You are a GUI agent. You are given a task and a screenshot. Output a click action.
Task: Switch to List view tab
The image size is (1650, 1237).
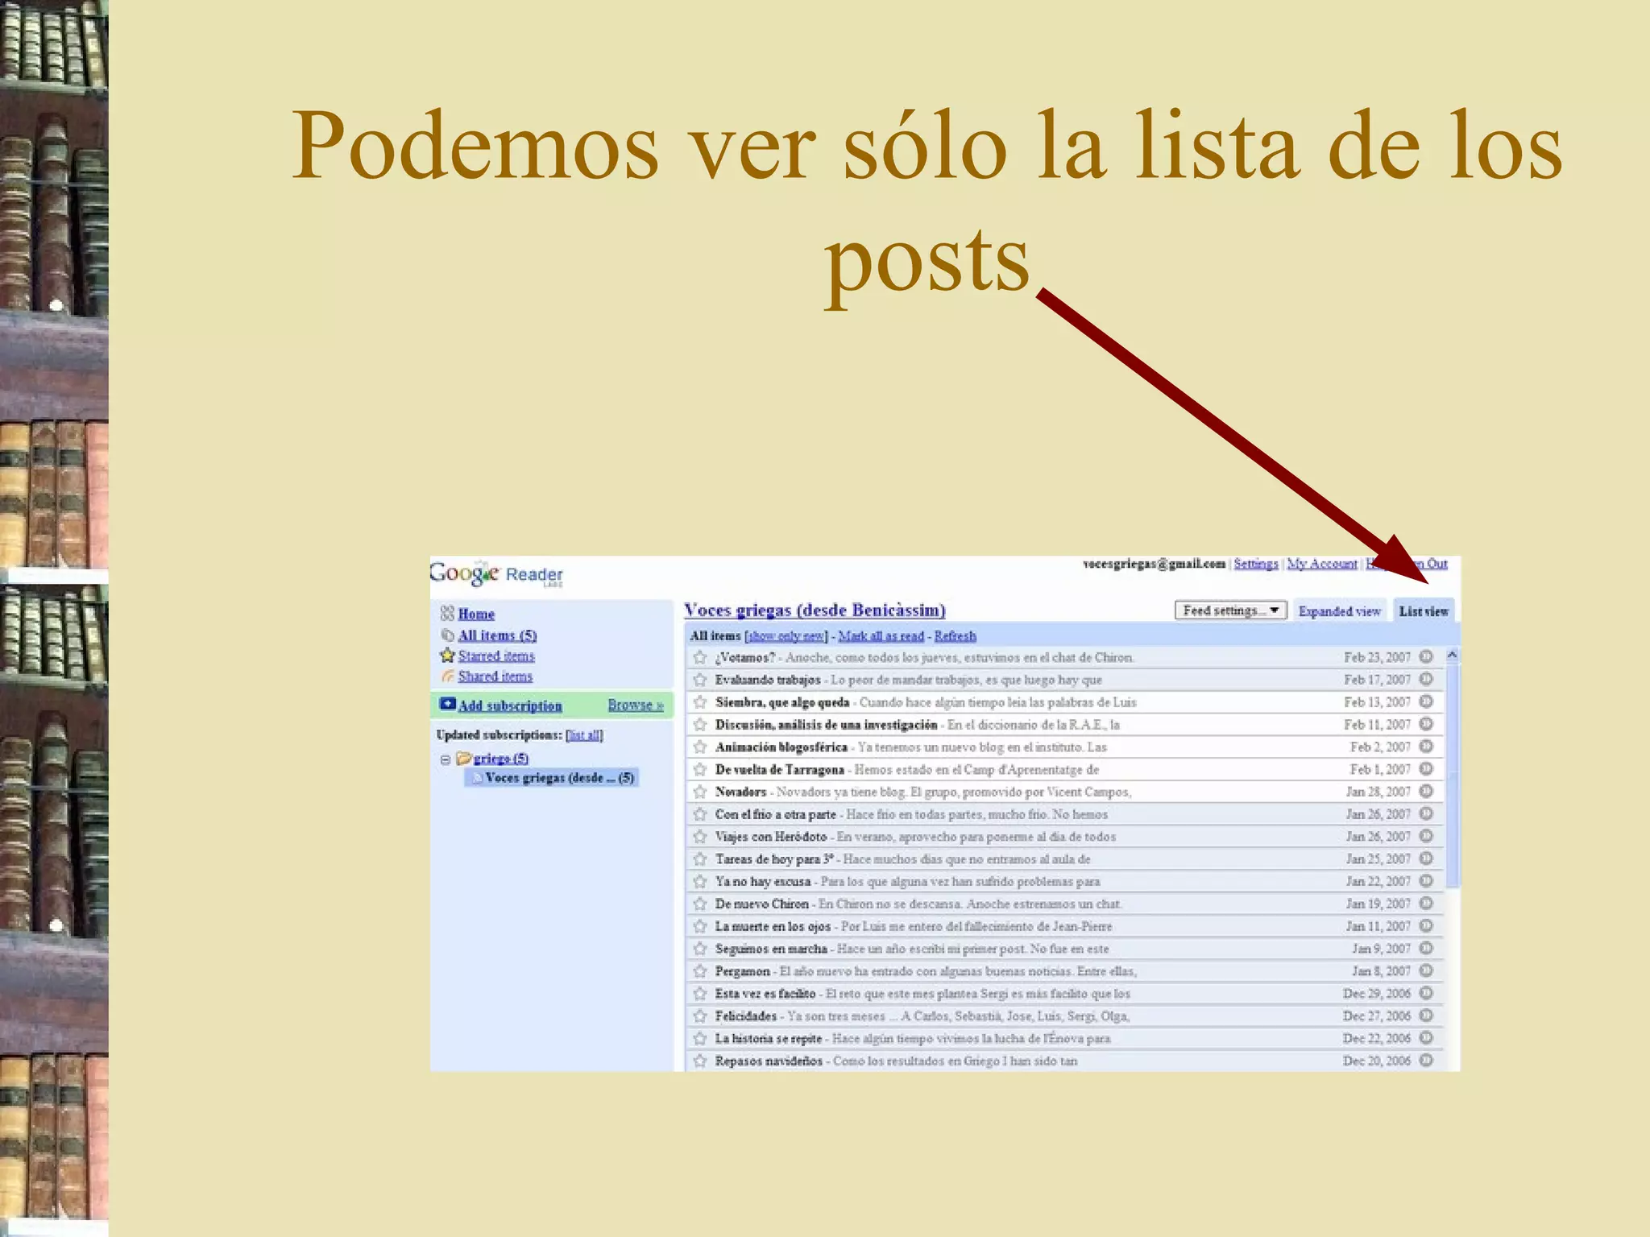pos(1424,611)
